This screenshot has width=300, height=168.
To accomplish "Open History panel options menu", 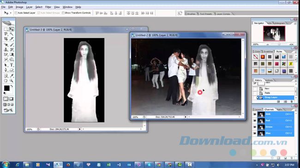I will pyautogui.click(x=295, y=80).
